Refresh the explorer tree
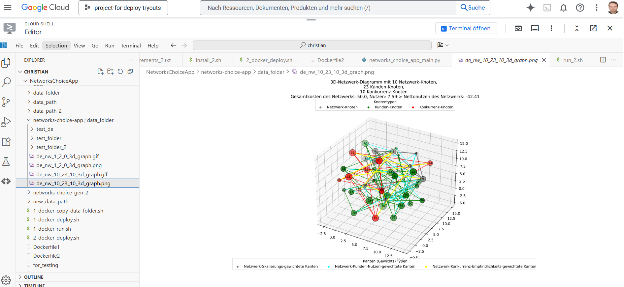 click(x=120, y=72)
